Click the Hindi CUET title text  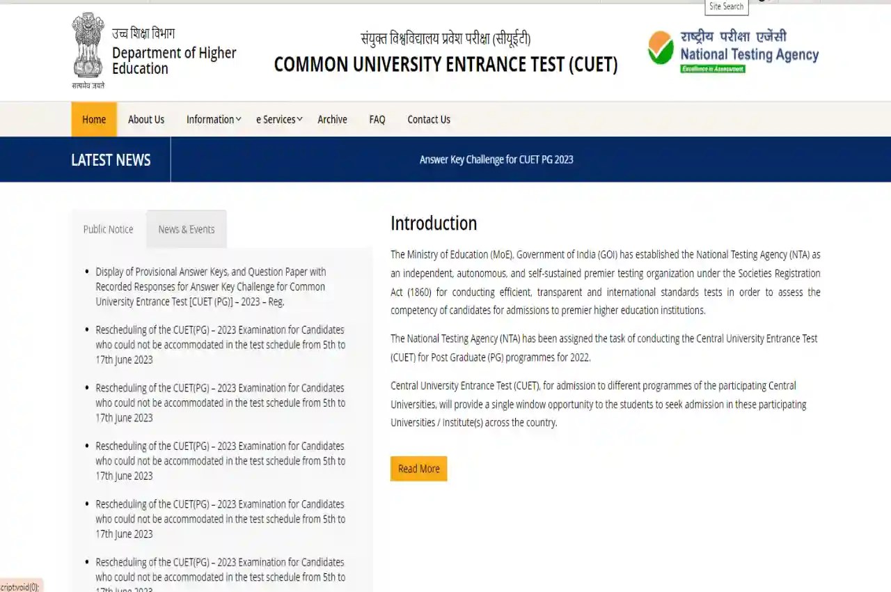(x=445, y=38)
